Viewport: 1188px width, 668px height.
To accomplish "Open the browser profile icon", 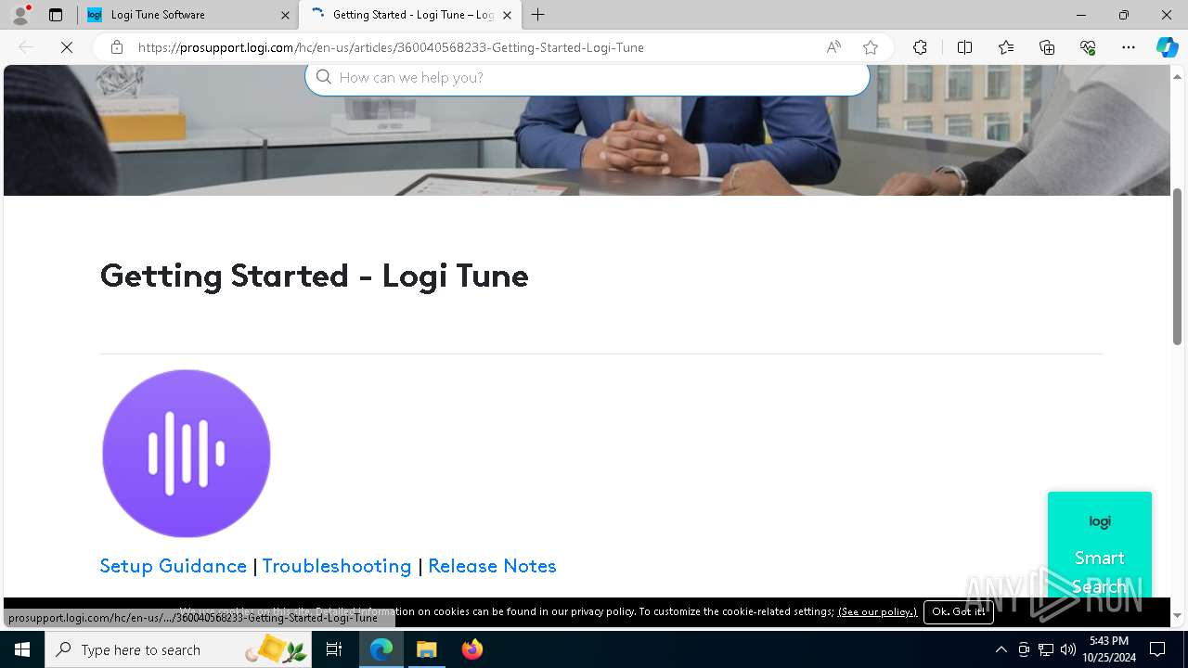I will coord(20,15).
